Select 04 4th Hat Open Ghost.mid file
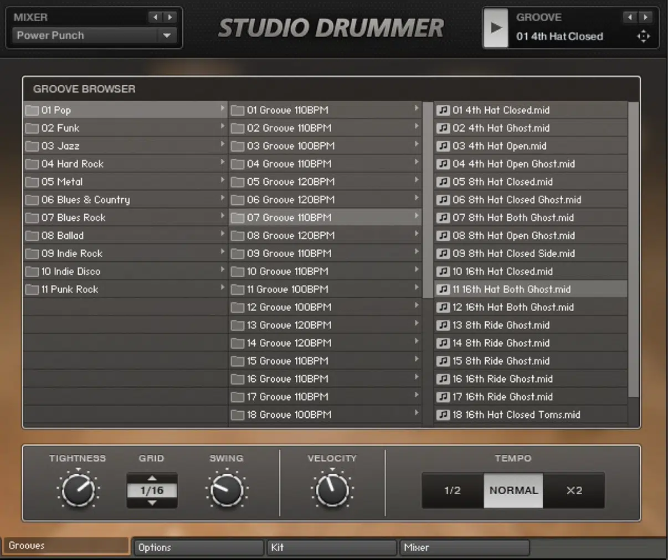This screenshot has width=668, height=560. pyautogui.click(x=531, y=164)
